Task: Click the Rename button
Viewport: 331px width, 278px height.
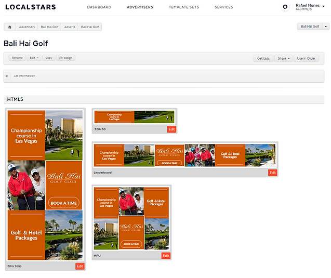Action: [x=17, y=58]
